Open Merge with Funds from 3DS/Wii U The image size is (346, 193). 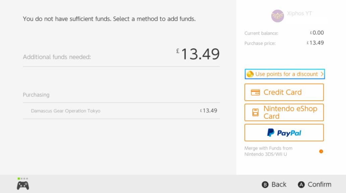click(268, 151)
